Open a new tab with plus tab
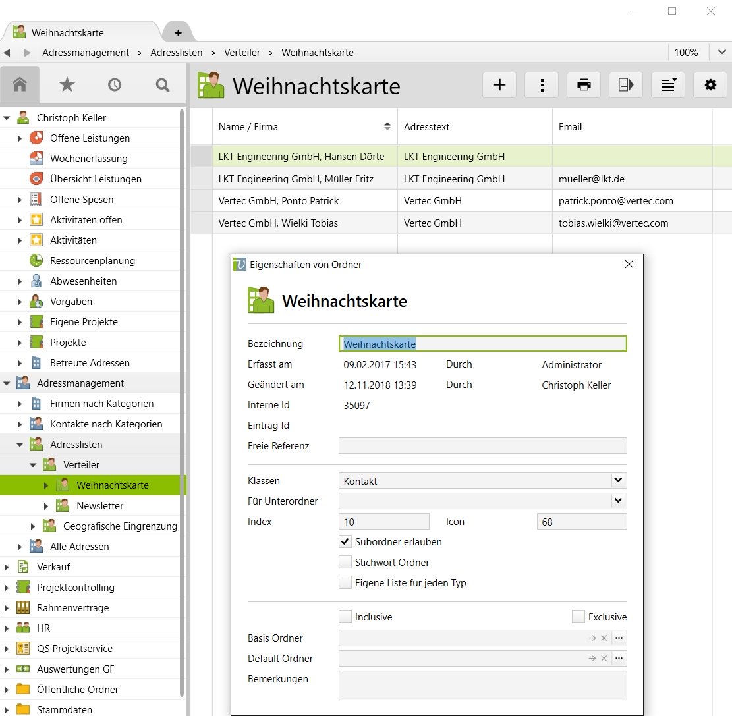The image size is (732, 716). [x=178, y=32]
